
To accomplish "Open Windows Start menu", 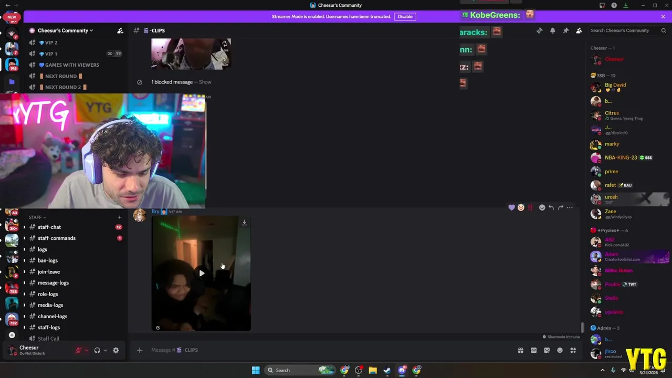I will [256, 370].
